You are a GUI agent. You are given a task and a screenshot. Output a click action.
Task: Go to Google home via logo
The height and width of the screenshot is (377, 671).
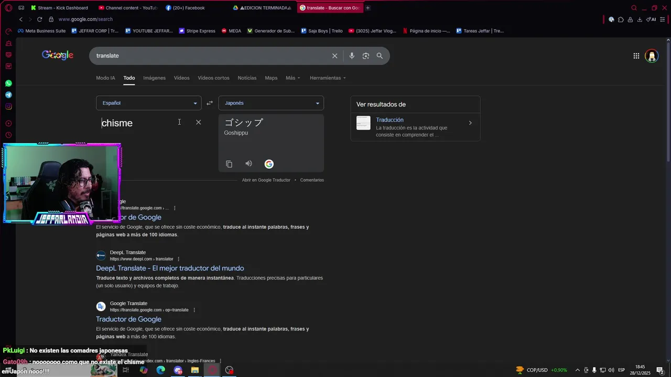(58, 55)
